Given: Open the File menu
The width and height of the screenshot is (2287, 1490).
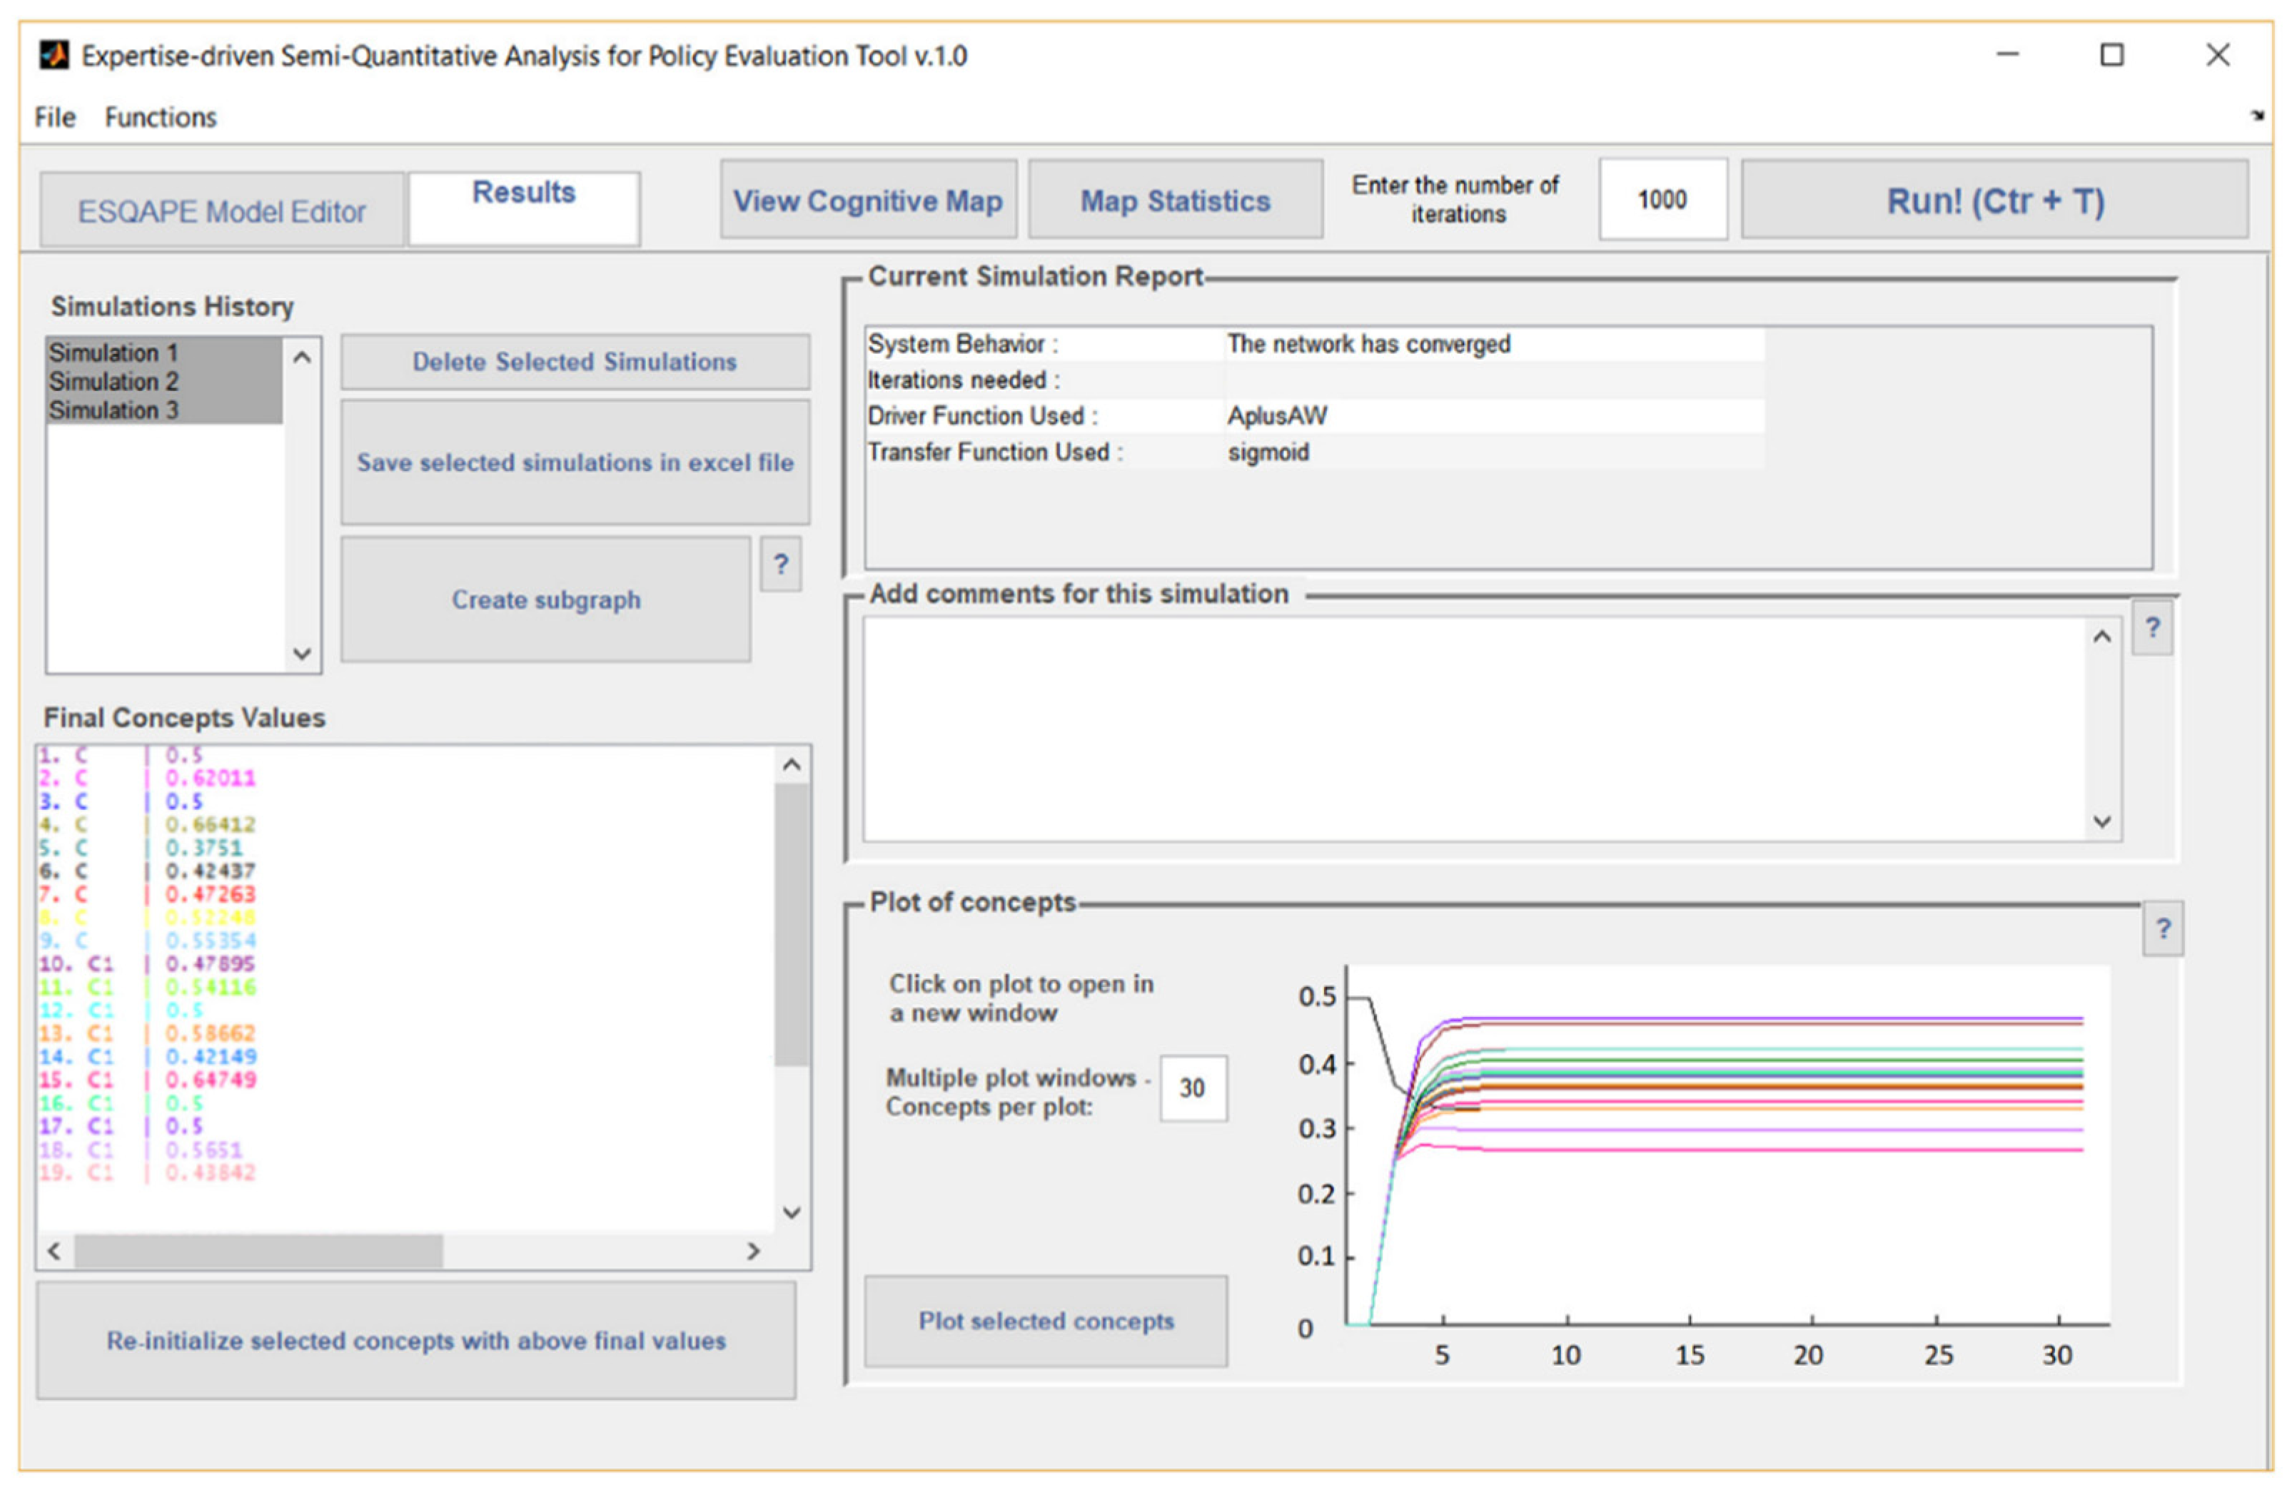Looking at the screenshot, I should [55, 117].
